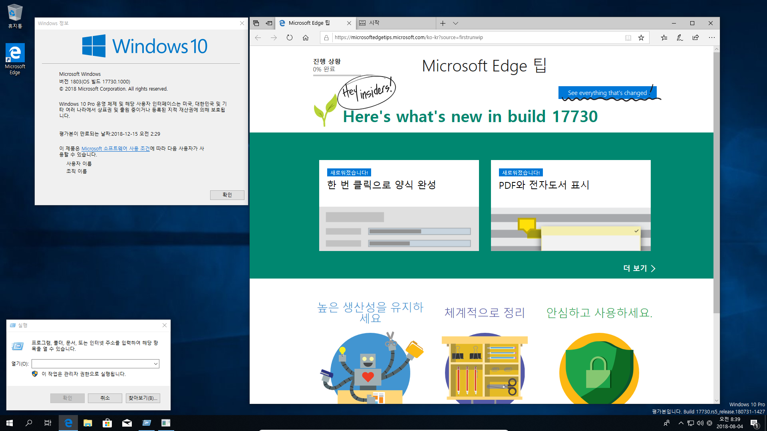Click the Favorites star icon in Edge
This screenshot has height=431, width=767.
[x=642, y=38]
